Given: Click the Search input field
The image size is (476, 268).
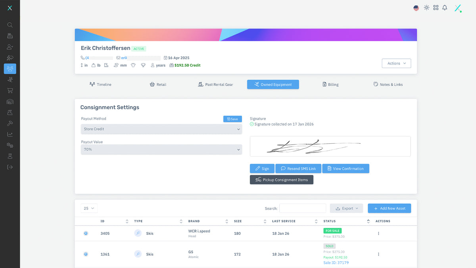Looking at the screenshot, I should tap(302, 208).
